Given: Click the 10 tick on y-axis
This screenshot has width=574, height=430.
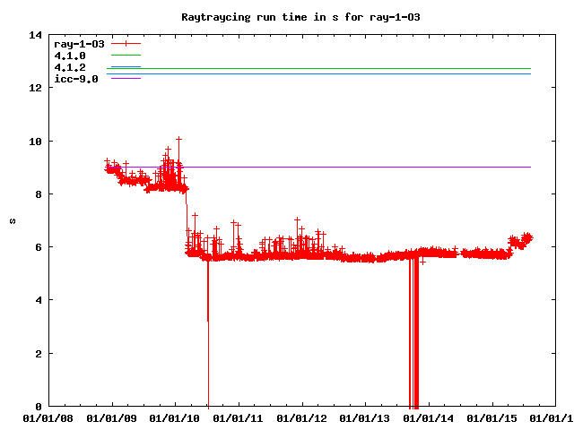Looking at the screenshot, I should (36, 142).
